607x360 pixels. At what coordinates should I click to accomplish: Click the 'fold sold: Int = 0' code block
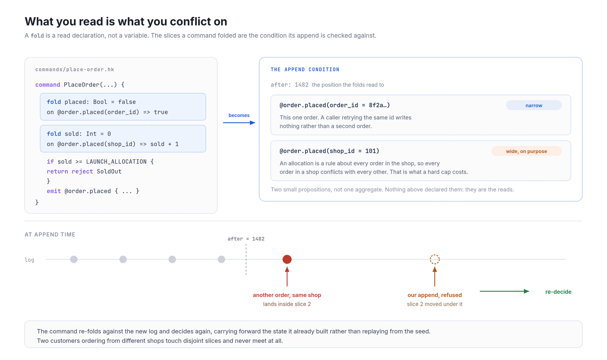(x=123, y=139)
